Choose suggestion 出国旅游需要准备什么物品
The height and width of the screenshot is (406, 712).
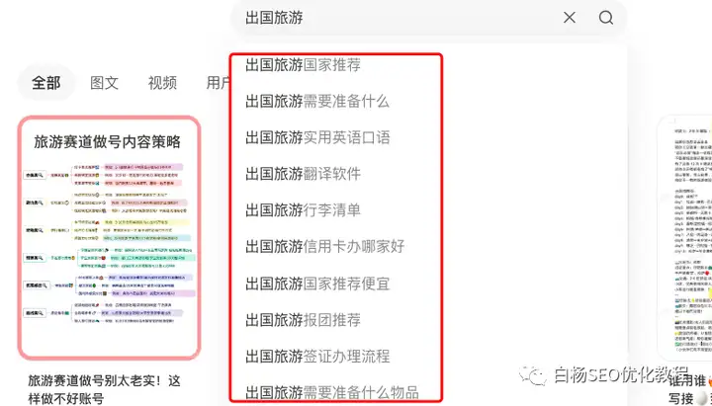pyautogui.click(x=332, y=391)
